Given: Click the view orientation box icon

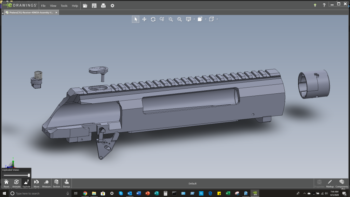Looking at the screenshot, I should 200,19.
